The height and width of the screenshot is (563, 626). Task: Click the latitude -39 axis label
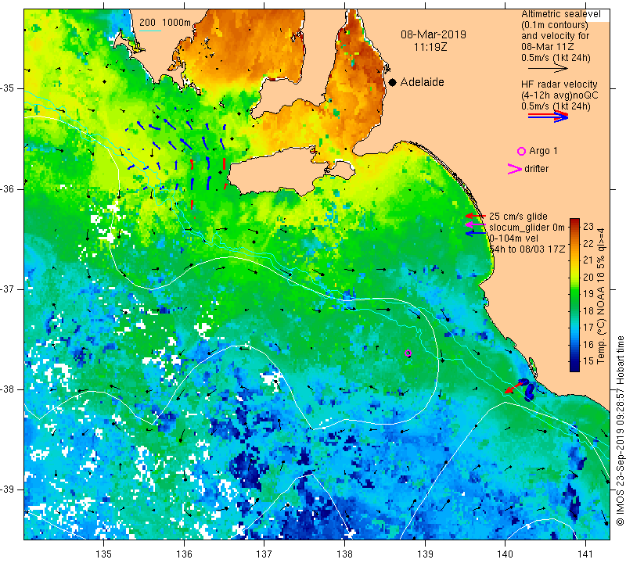[x=8, y=489]
